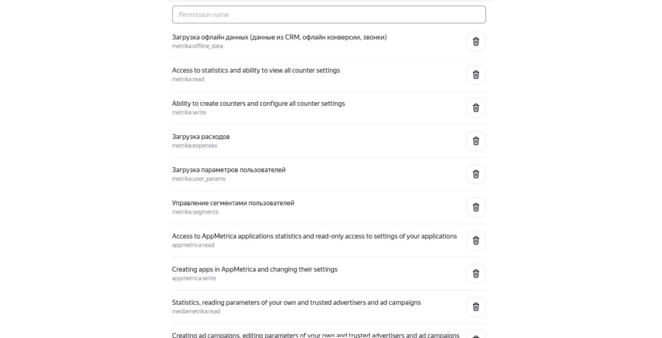Click 'Управление сегментами пользователей' permission row
Image resolution: width=662 pixels, height=338 pixels.
click(x=233, y=203)
